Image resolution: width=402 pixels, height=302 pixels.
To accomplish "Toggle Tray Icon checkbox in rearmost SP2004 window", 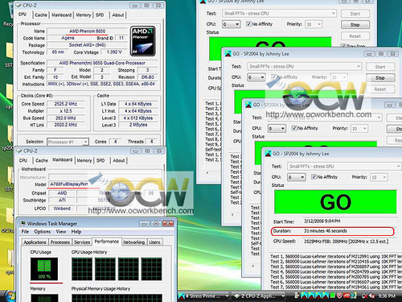I will click(343, 46).
